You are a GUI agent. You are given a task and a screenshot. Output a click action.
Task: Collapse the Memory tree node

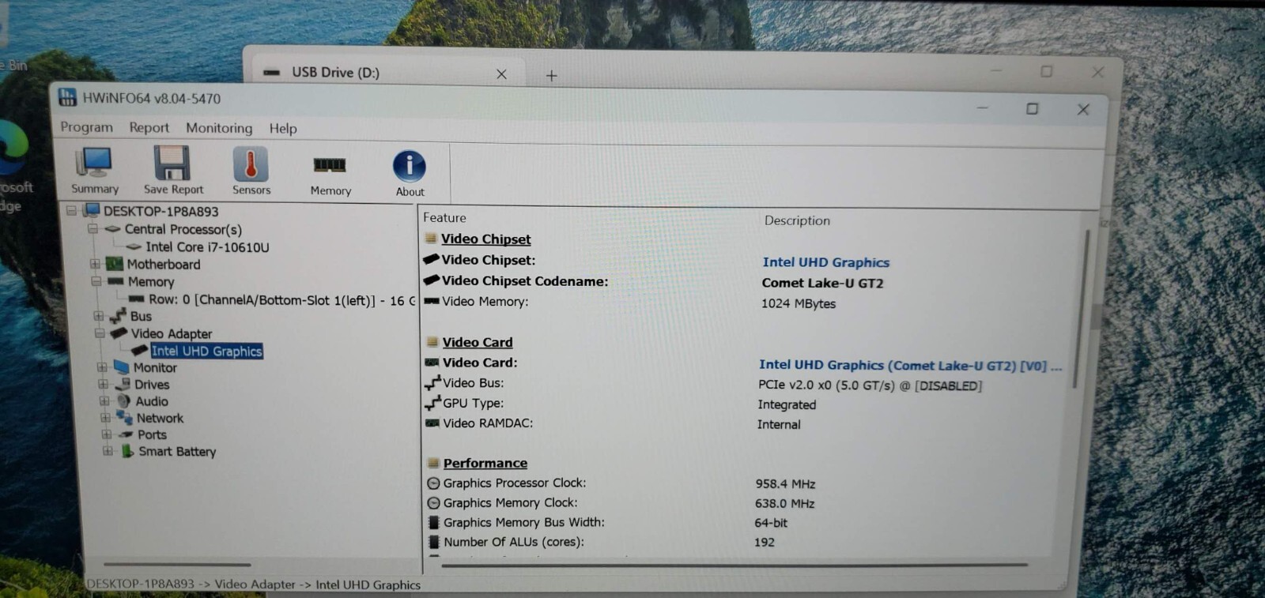(96, 281)
